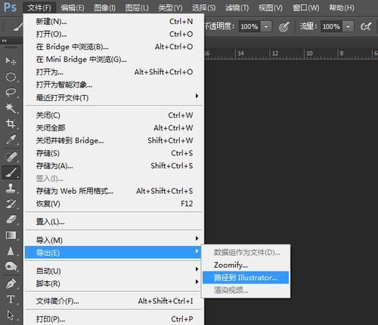The image size is (378, 325).
Task: Choose 关闭全部 menu entry
Action: tap(113, 127)
